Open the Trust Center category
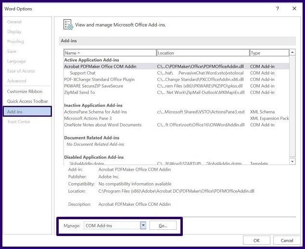The image size is (305, 249). click(19, 122)
